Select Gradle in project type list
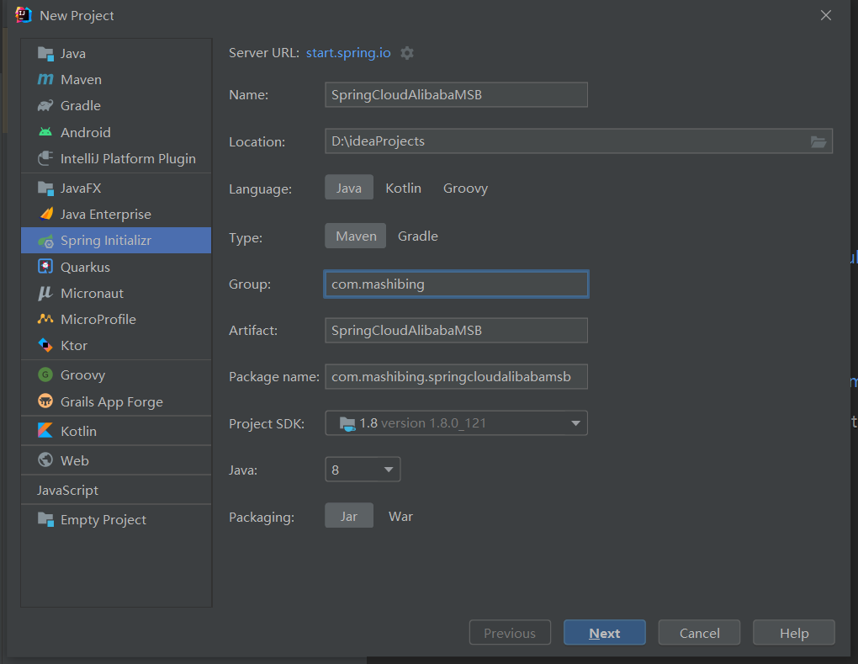 81,106
